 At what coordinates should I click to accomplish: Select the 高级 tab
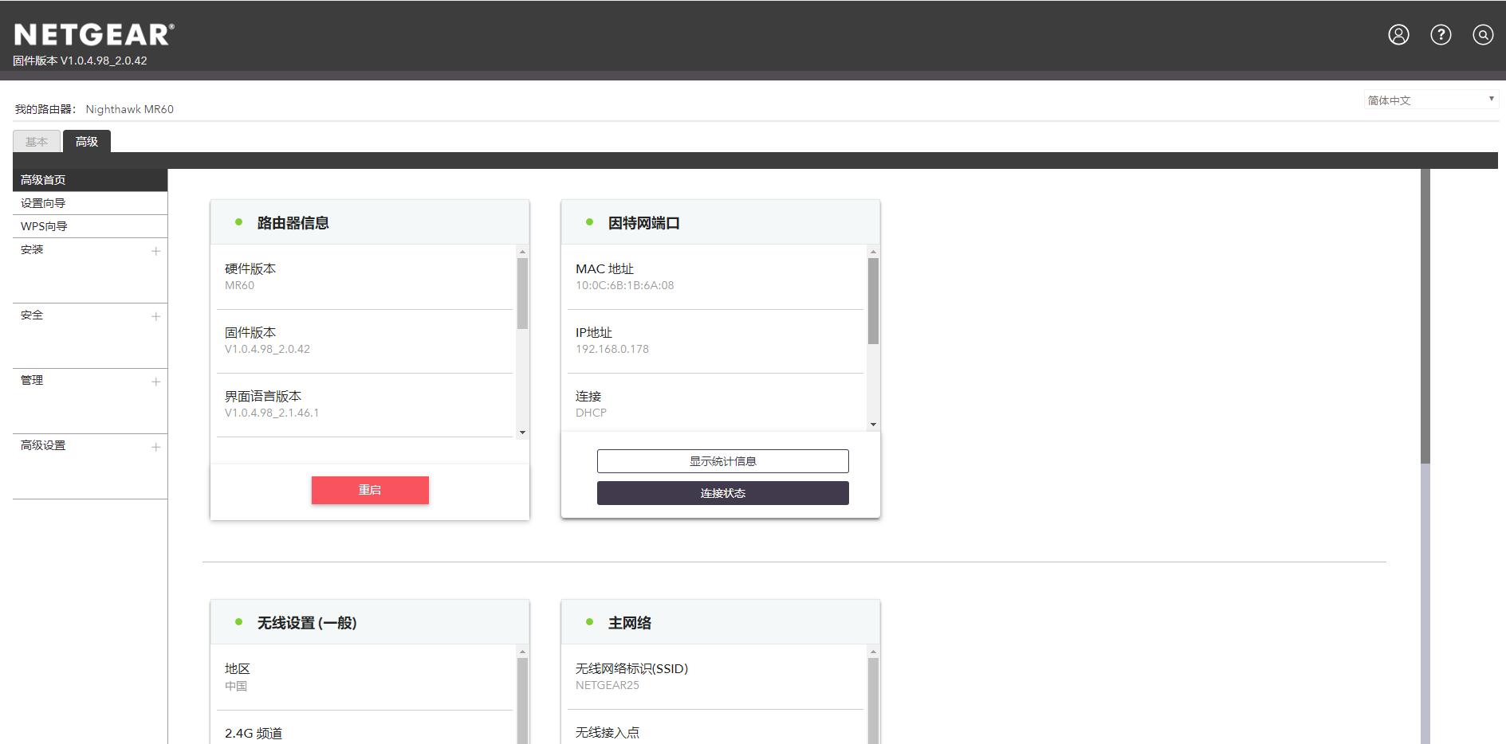point(87,142)
